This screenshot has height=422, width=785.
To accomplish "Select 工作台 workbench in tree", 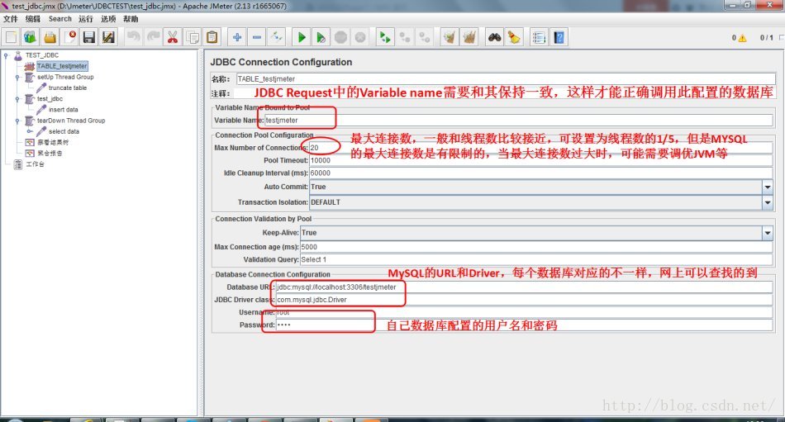I will click(x=35, y=164).
